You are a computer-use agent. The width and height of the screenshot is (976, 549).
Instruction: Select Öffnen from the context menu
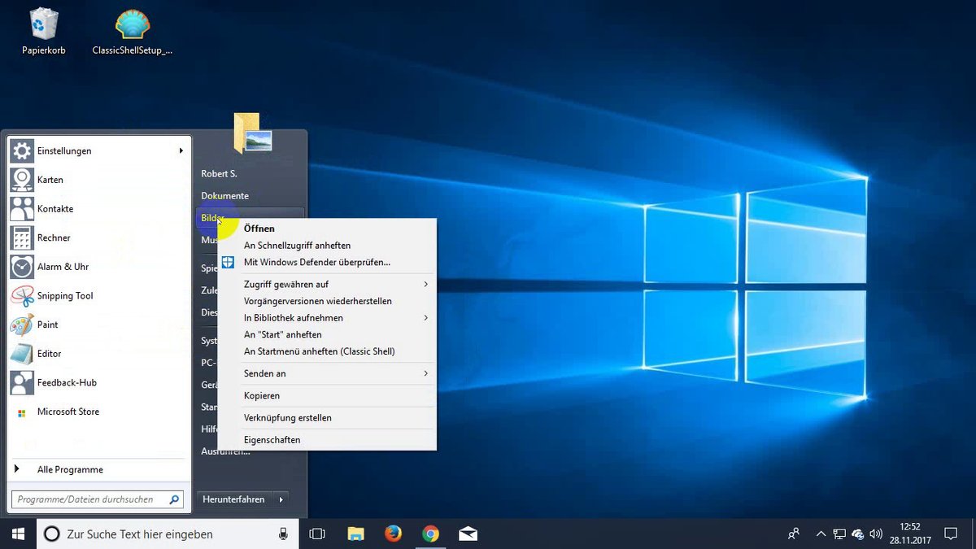259,229
